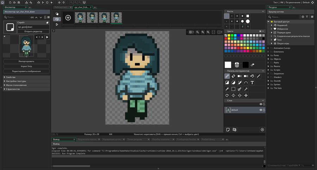Toggle all layers lock icon
Viewport: 317px width, 170px height.
point(264,104)
